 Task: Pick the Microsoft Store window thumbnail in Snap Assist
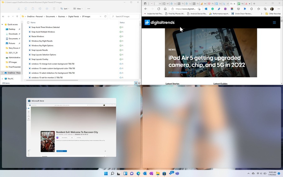71,127
